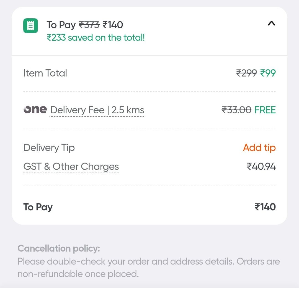Click the '₹233 saved on the total!' message
Image resolution: width=299 pixels, height=288 pixels.
click(96, 37)
